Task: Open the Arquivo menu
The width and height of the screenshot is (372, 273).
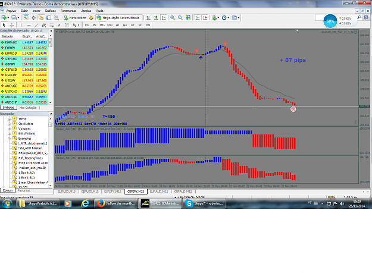Action: pos(11,11)
